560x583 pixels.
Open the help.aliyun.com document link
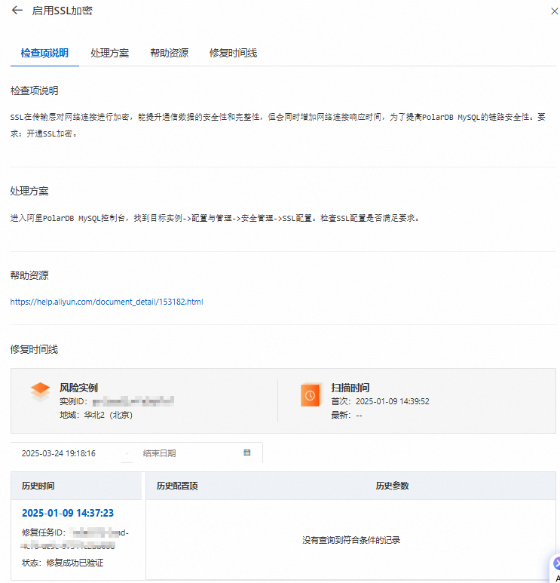click(107, 302)
